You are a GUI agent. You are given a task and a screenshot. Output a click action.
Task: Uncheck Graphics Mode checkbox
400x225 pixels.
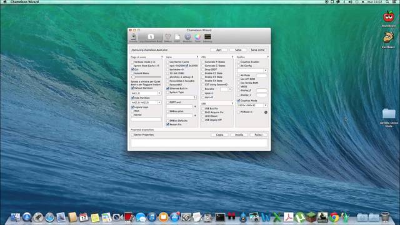[239, 101]
